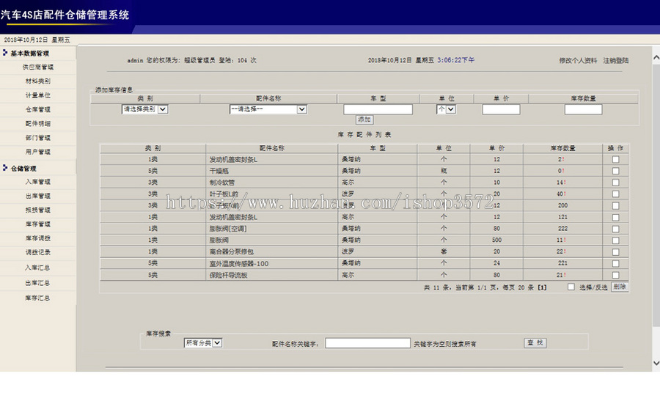Screen dimensions: 660x401
Task: Tick checkbox for the row with quantity 200
Action: coord(615,206)
